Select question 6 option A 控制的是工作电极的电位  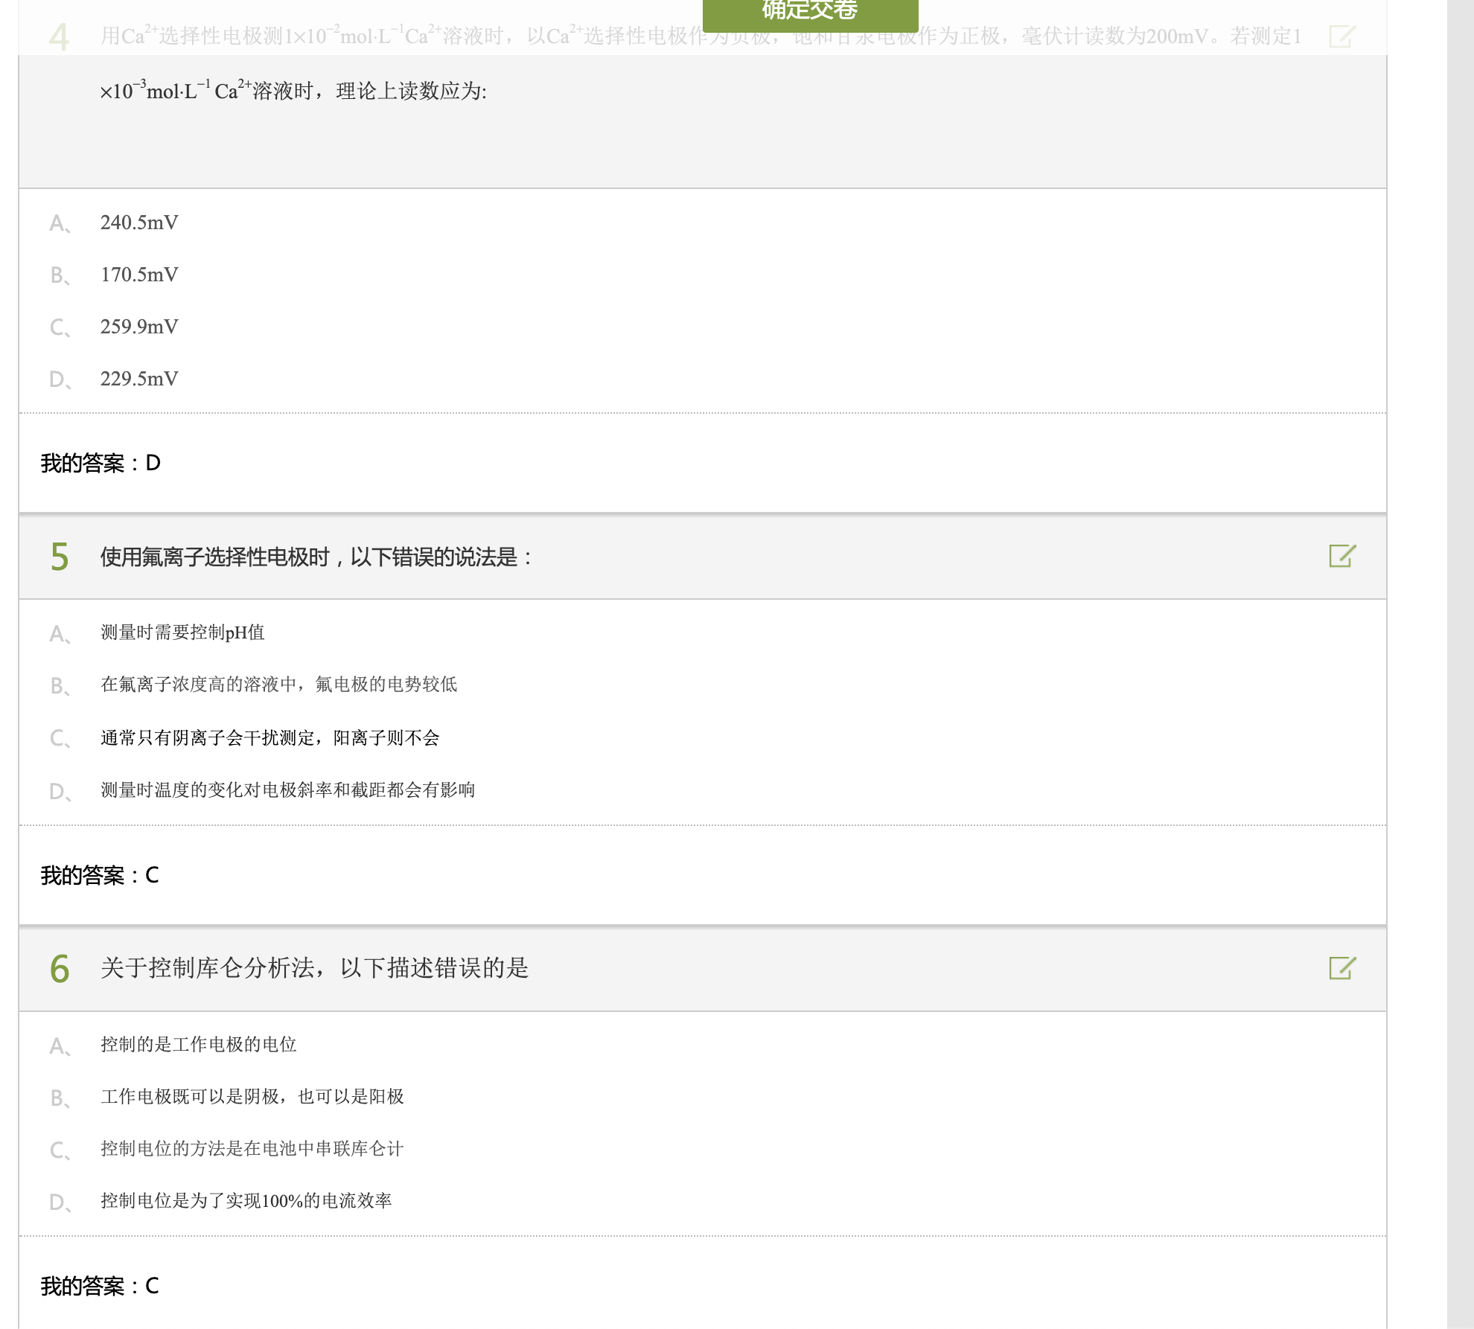198,1045
